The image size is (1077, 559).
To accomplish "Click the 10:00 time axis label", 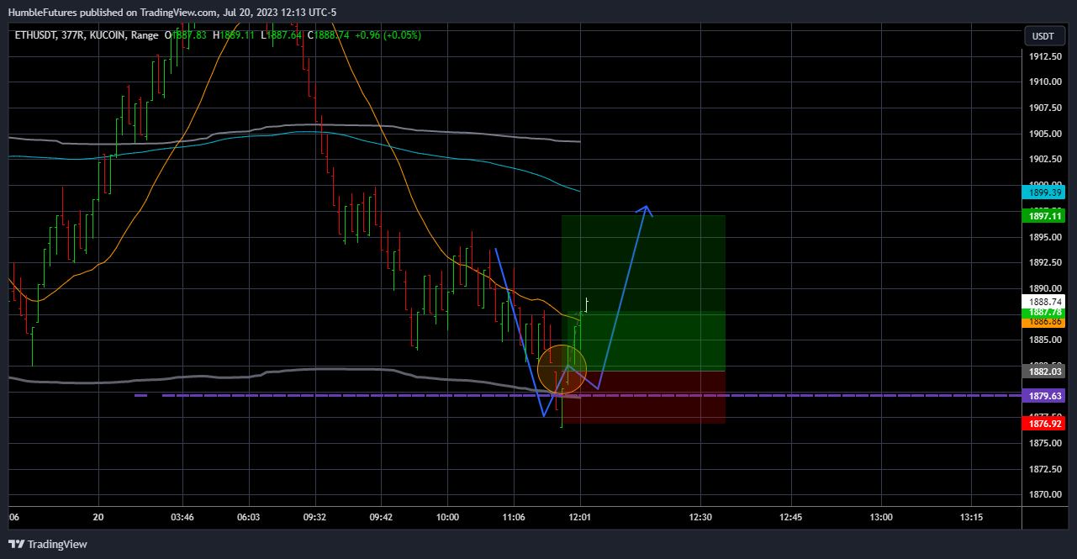I will 447,517.
